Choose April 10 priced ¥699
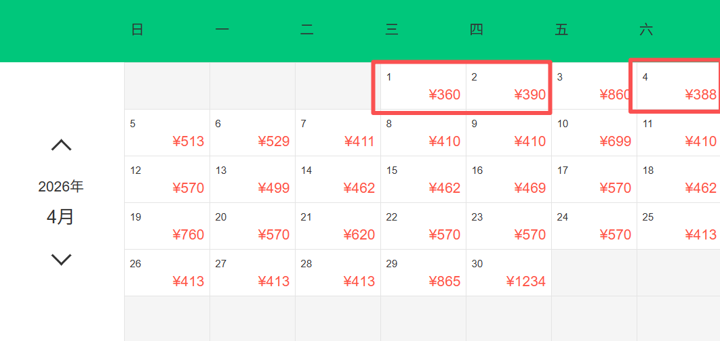720x341 pixels. point(594,133)
